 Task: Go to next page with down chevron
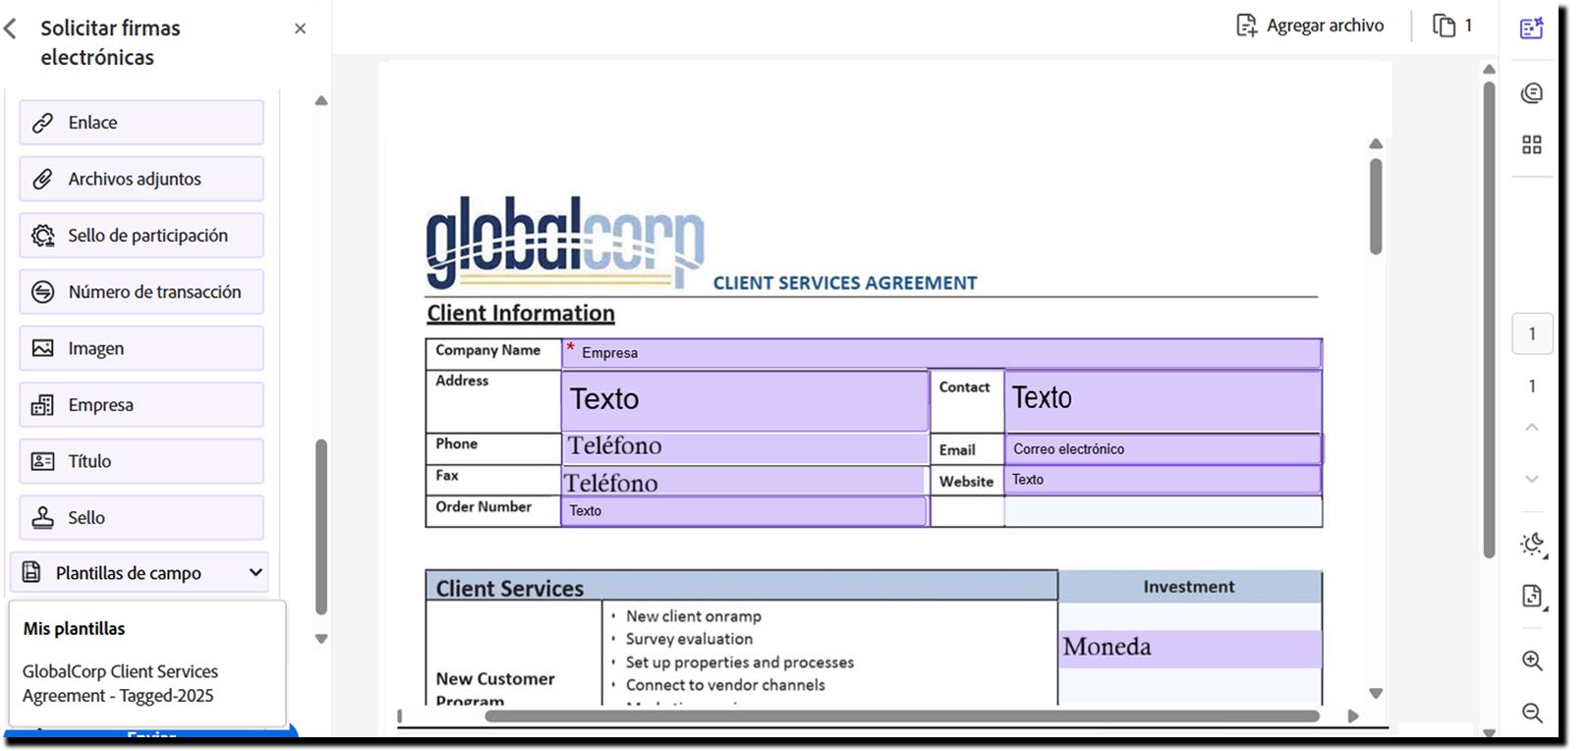[x=1532, y=479]
